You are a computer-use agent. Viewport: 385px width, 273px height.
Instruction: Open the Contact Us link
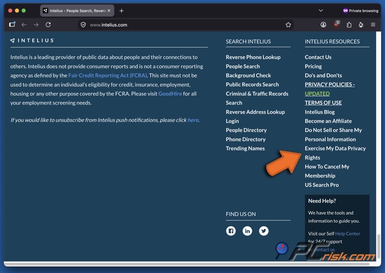tap(318, 57)
